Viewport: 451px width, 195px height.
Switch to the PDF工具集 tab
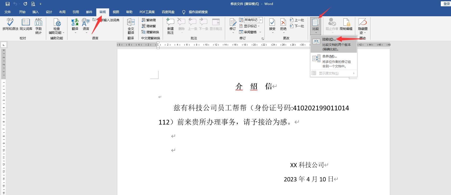(x=147, y=12)
